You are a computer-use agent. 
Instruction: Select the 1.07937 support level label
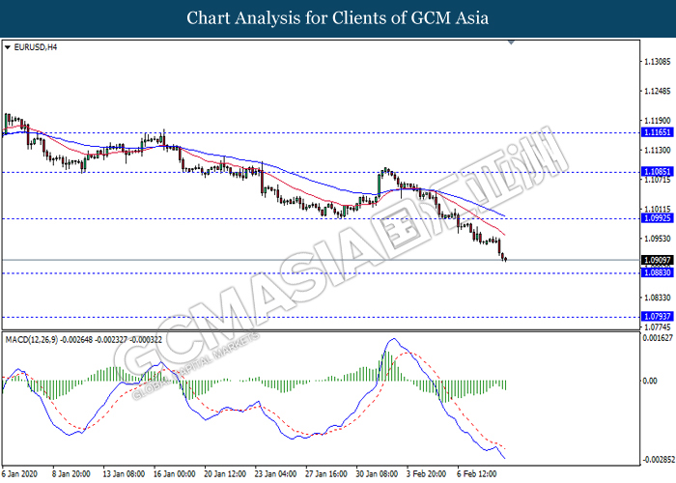(x=657, y=317)
